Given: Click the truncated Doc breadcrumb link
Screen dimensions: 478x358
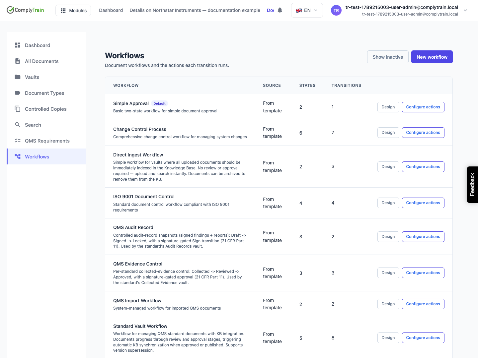Looking at the screenshot, I should click(x=270, y=10).
